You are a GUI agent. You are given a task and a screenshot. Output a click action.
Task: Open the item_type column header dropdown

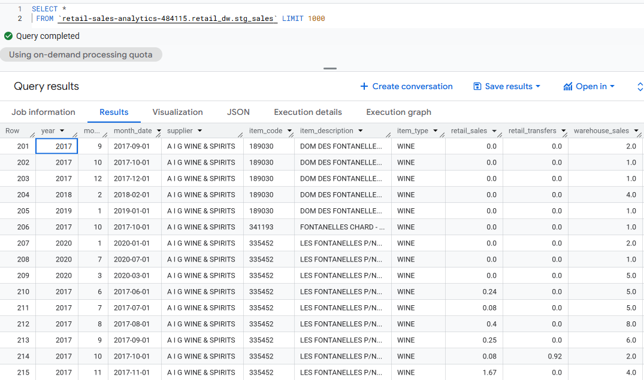[x=436, y=130]
